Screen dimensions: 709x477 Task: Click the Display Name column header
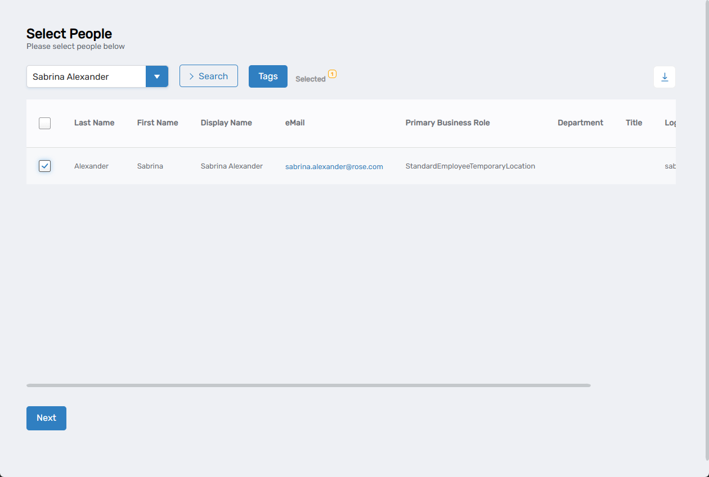[x=226, y=122]
